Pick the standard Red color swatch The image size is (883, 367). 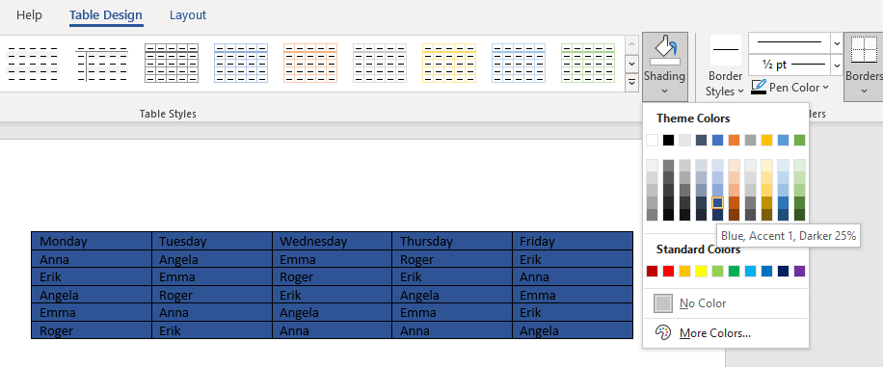[x=668, y=272]
